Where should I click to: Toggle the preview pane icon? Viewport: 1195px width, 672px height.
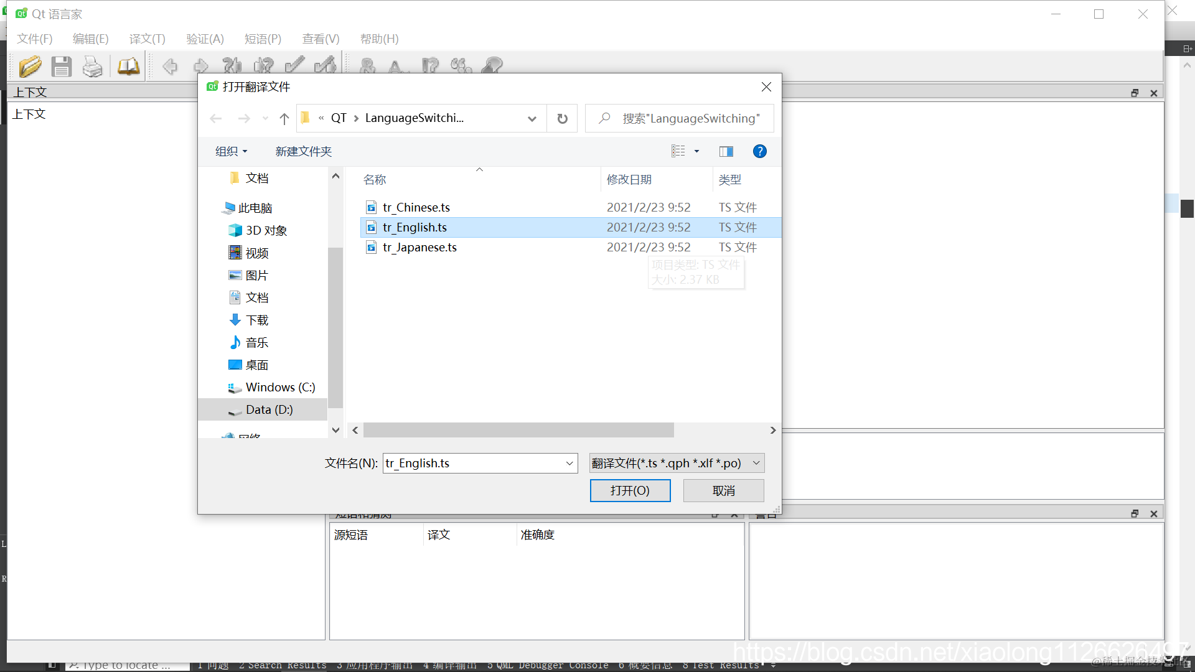[x=726, y=151]
